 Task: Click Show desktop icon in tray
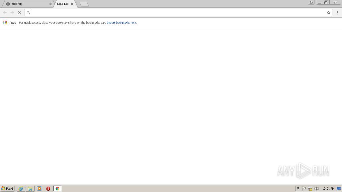[x=339, y=189]
